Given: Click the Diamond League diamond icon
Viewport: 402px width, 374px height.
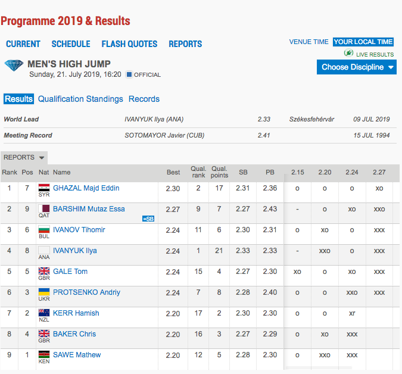Looking at the screenshot, I should tap(14, 66).
